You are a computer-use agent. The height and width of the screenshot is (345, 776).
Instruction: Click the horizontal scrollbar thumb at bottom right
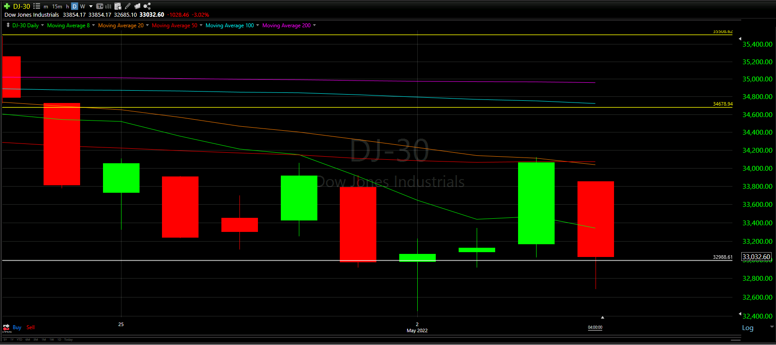(736, 340)
